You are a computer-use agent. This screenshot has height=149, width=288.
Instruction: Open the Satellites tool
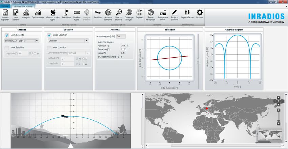click(98, 14)
